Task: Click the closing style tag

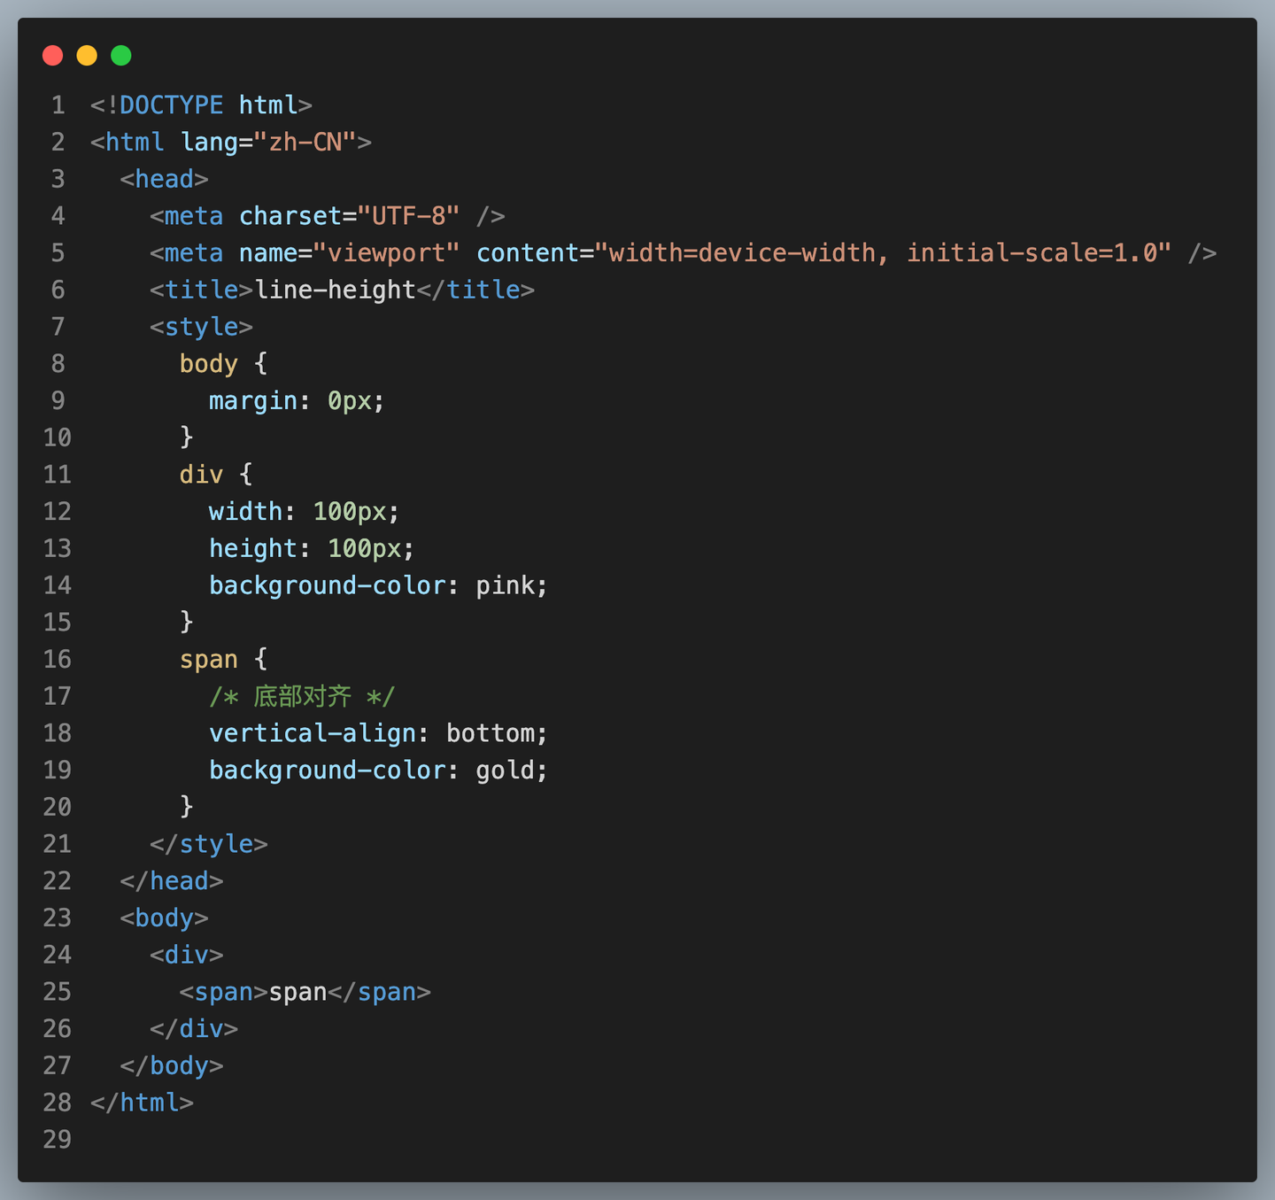Action: pyautogui.click(x=209, y=844)
